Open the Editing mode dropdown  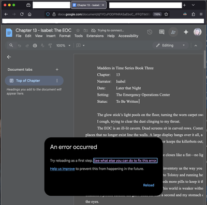pyautogui.click(x=170, y=45)
